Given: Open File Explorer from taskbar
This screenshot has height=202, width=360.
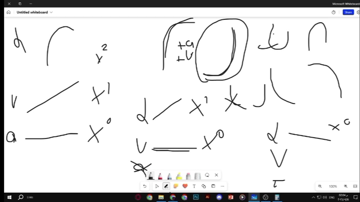Looking at the screenshot, I should (161, 197).
